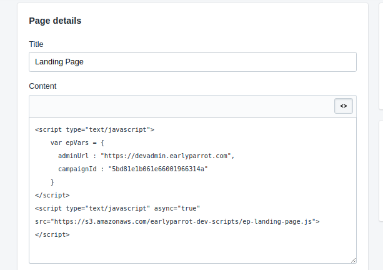The height and width of the screenshot is (270, 383).
Task: Click the Page details heading
Action: click(55, 21)
